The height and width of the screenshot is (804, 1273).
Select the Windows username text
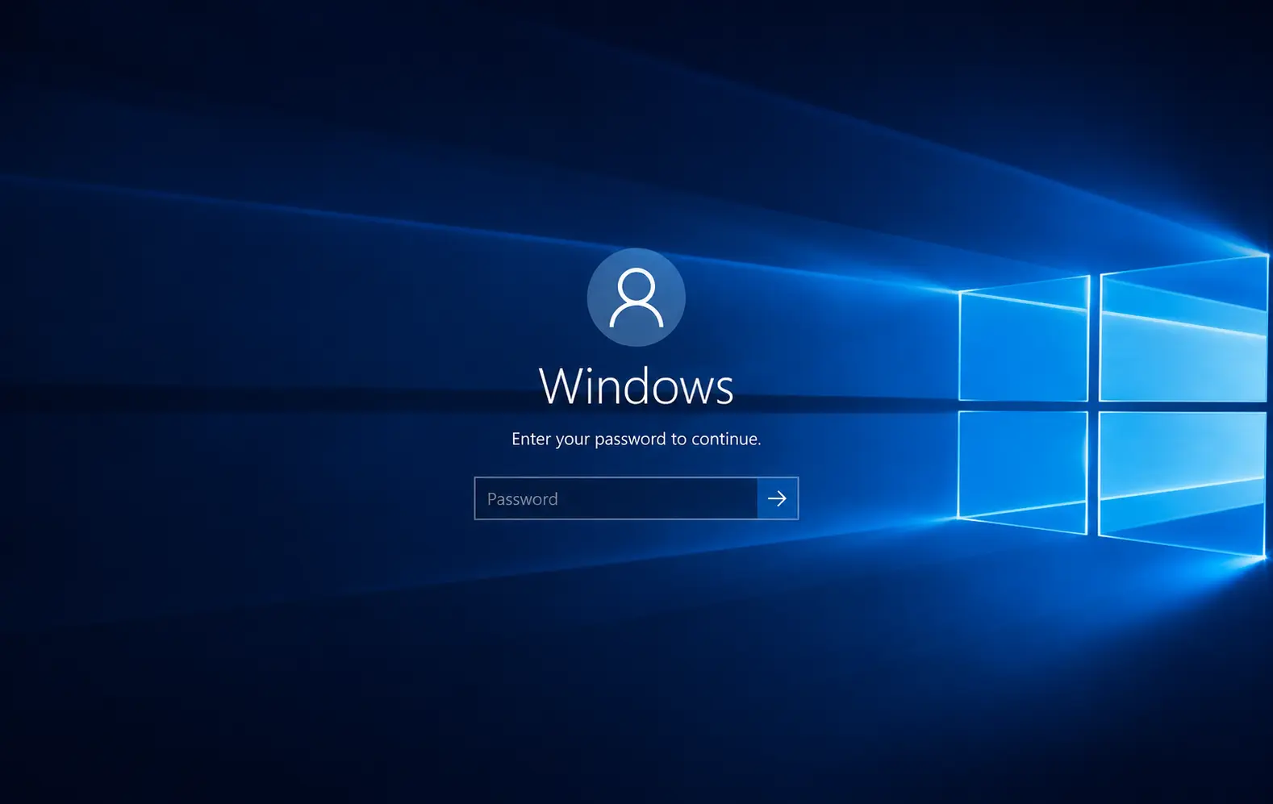[636, 386]
